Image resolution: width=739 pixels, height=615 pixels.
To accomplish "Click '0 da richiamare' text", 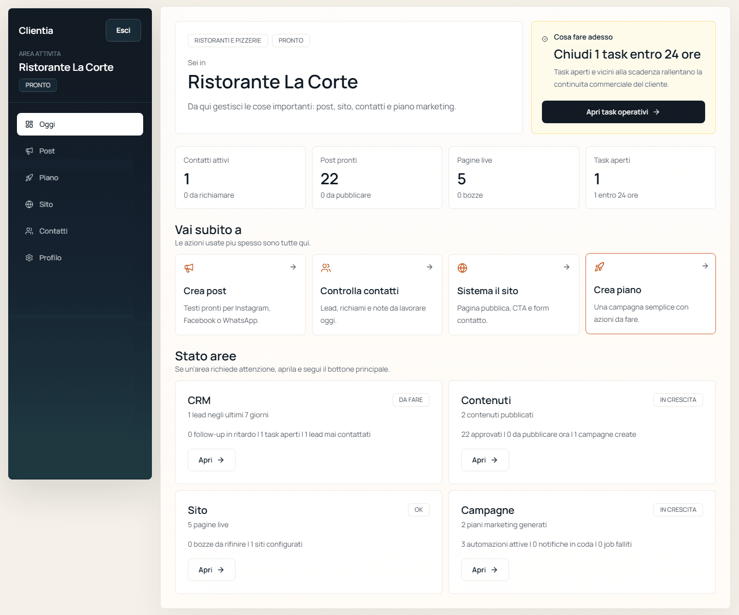I will click(x=209, y=195).
